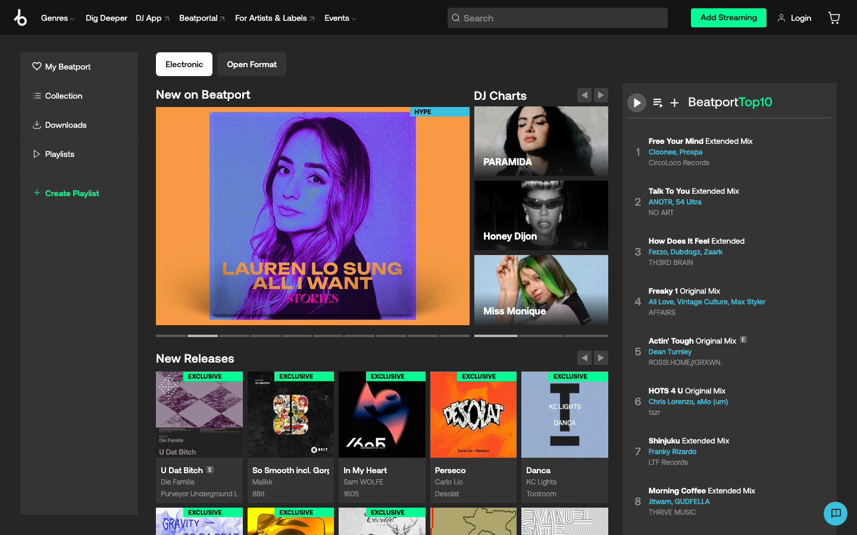Screen dimensions: 857x535
Task: Focus the Search input field
Action: point(557,18)
